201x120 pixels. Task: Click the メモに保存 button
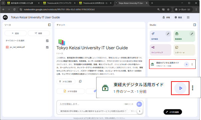click(66, 82)
